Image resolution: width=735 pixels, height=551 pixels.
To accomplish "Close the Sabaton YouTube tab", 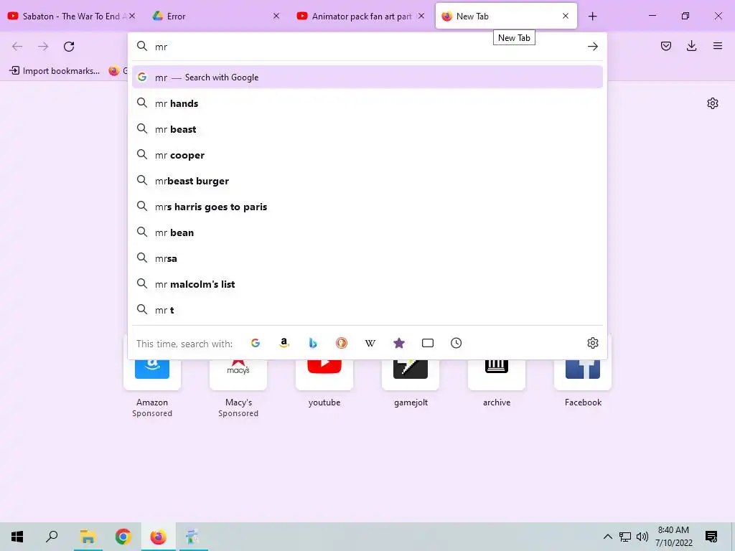I will pos(132,16).
